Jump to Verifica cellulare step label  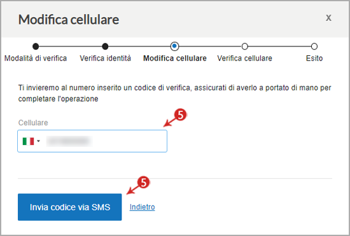pyautogui.click(x=244, y=59)
